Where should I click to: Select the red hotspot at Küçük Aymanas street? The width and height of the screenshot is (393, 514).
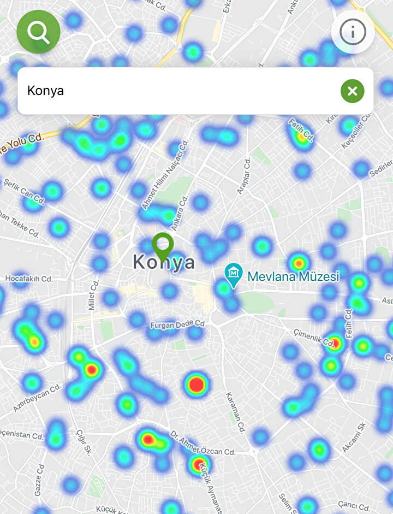pos(199,465)
